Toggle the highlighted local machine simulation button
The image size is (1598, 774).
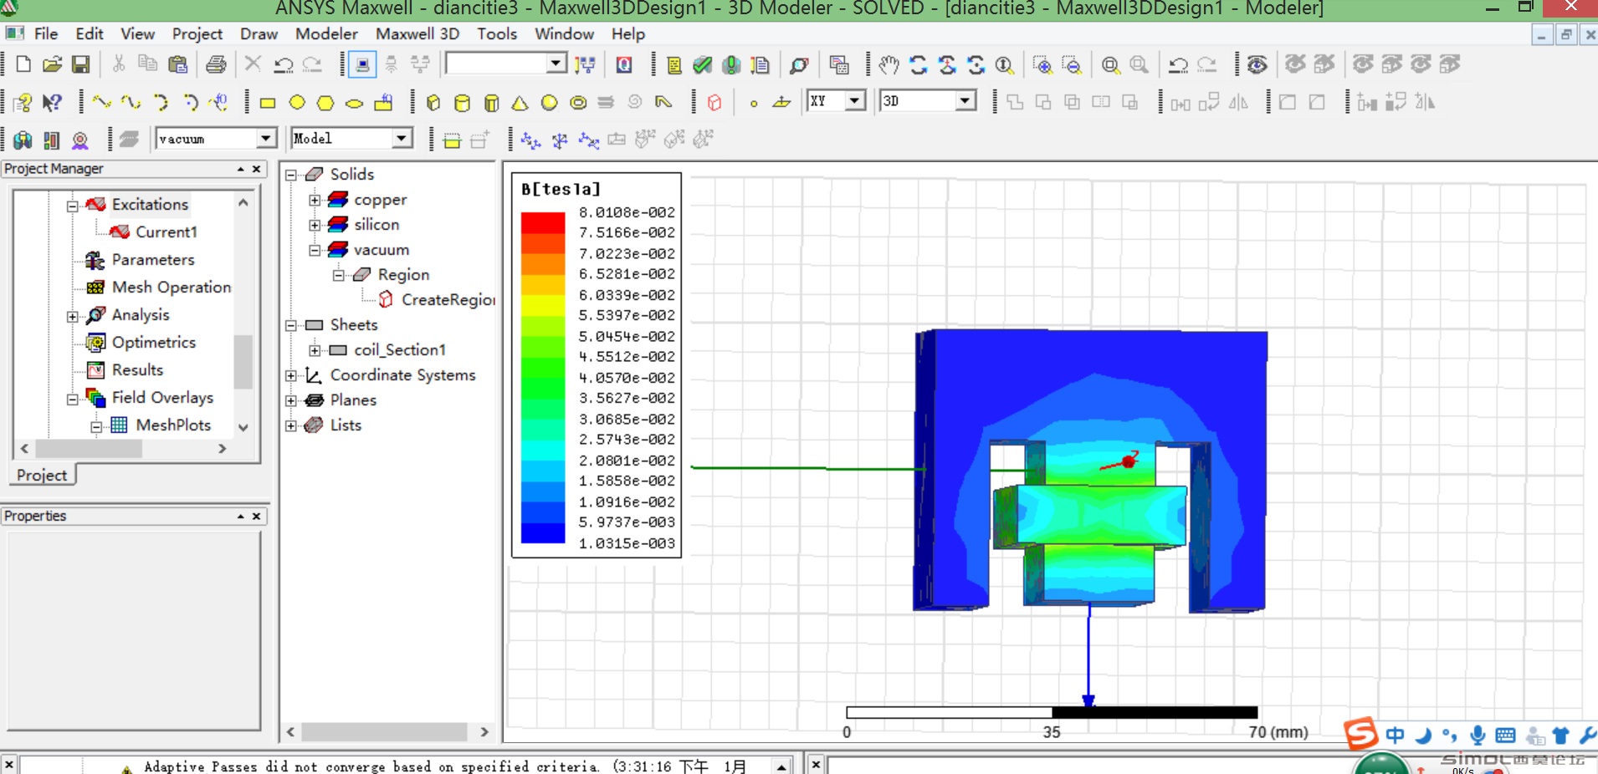[362, 64]
